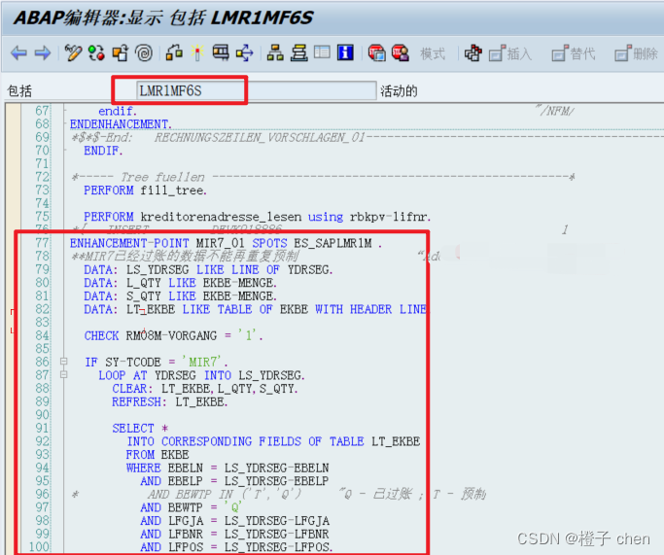Click FROM EKBE line
The image size is (664, 555).
tap(157, 454)
